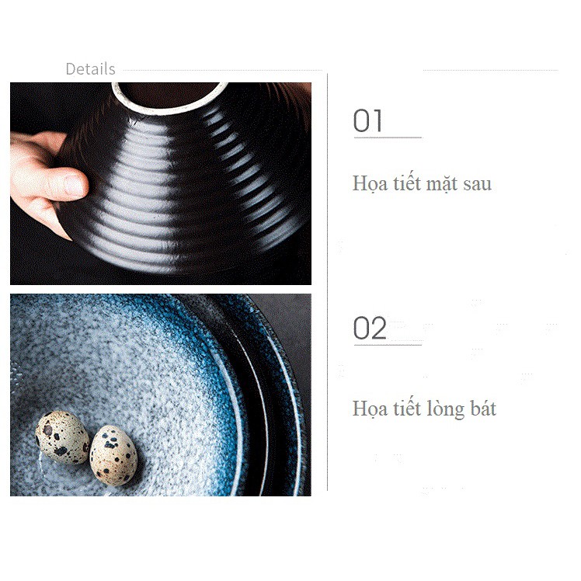This screenshot has width=581, height=581.
Task: Open the ribbed bowl back photo
Action: point(161,183)
